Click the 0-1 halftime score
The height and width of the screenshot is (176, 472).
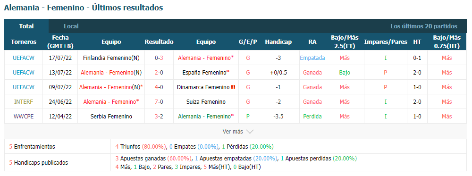[x=417, y=58]
